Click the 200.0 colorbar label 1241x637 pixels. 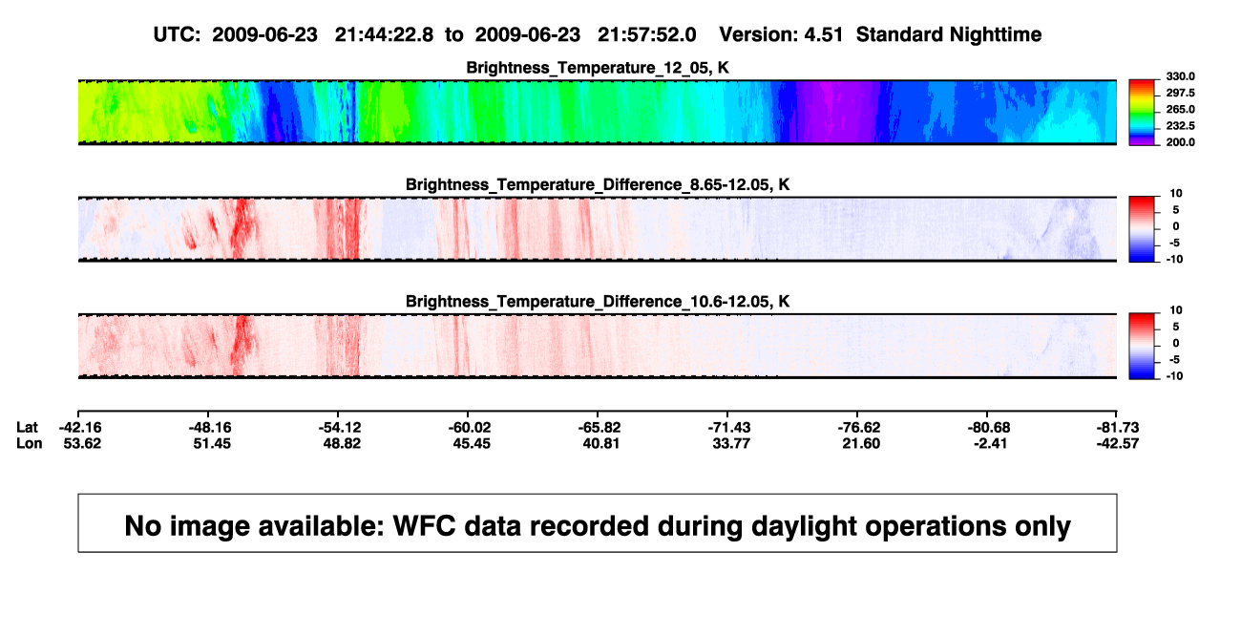pyautogui.click(x=1180, y=141)
